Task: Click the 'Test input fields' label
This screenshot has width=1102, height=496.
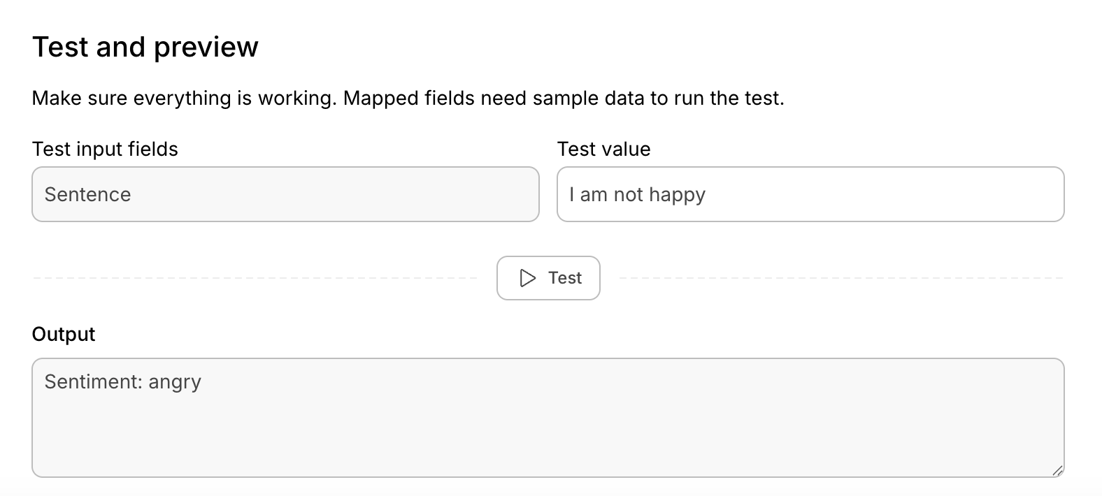Action: click(105, 149)
